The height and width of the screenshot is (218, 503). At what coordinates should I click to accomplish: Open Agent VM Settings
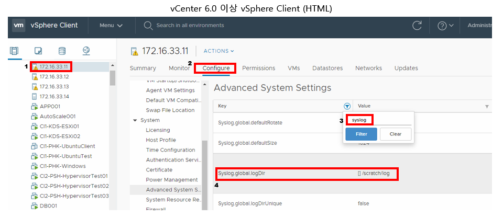[170, 90]
